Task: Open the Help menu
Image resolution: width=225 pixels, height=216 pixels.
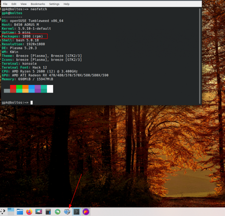Action: (x=67, y=4)
